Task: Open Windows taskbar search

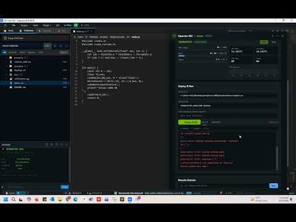Action: 14,199
